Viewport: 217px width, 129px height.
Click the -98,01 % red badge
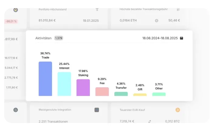tap(11, 21)
